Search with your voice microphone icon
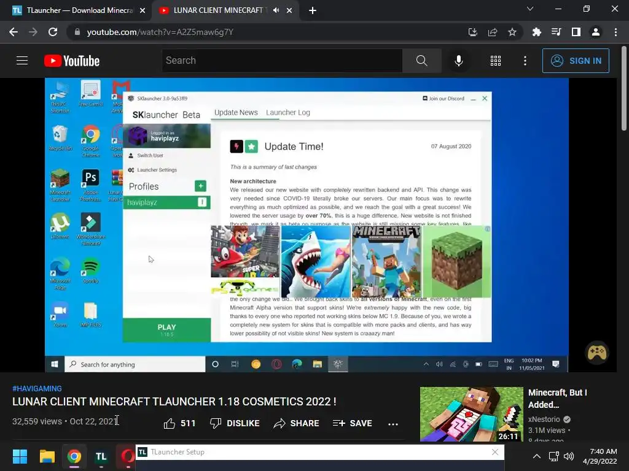The height and width of the screenshot is (471, 629). tap(458, 61)
